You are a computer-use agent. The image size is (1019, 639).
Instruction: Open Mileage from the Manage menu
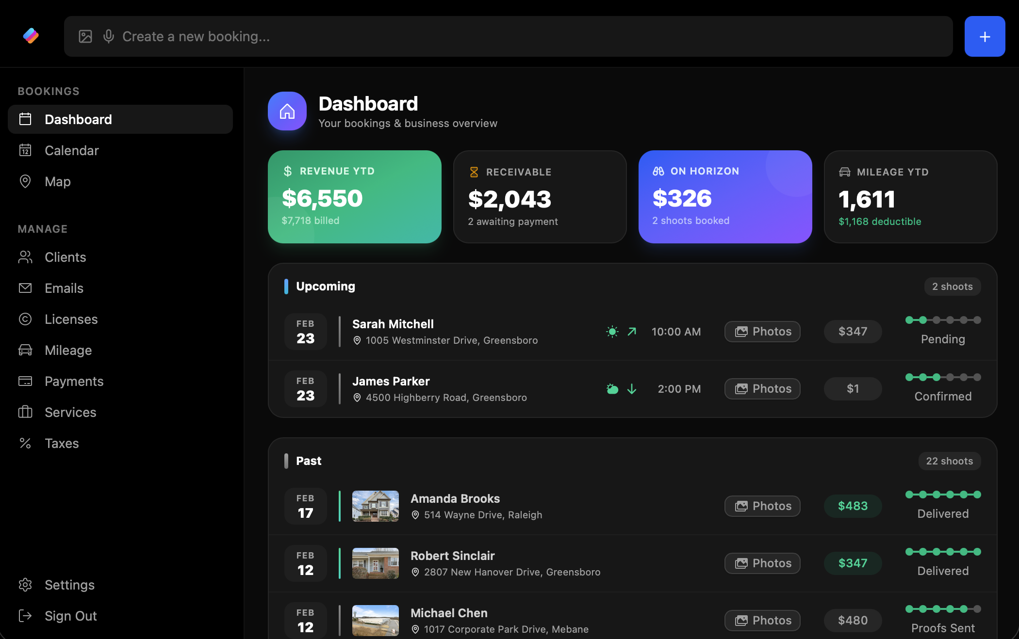(x=68, y=350)
